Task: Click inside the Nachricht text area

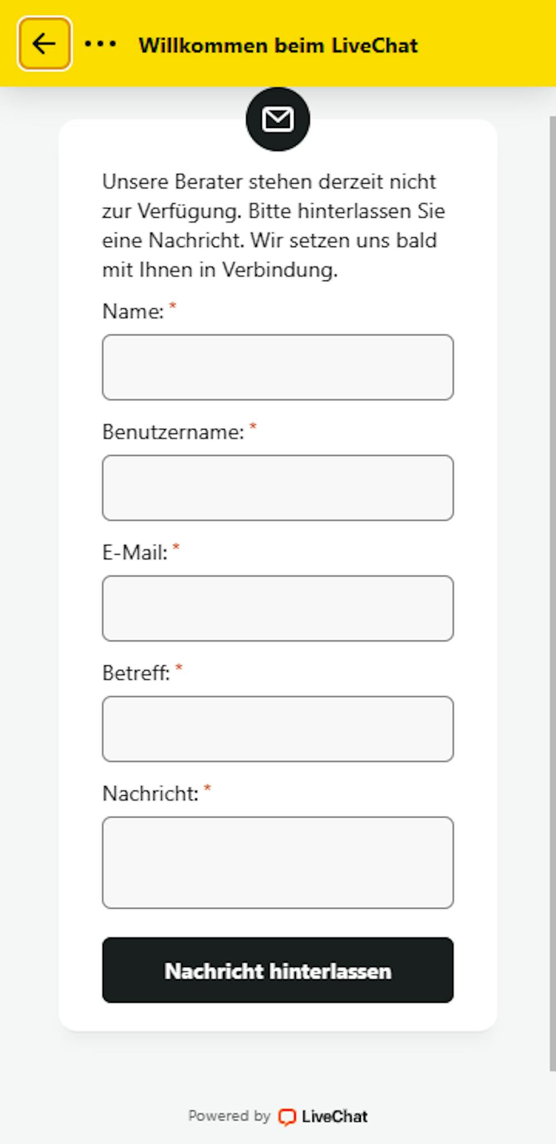Action: point(278,862)
